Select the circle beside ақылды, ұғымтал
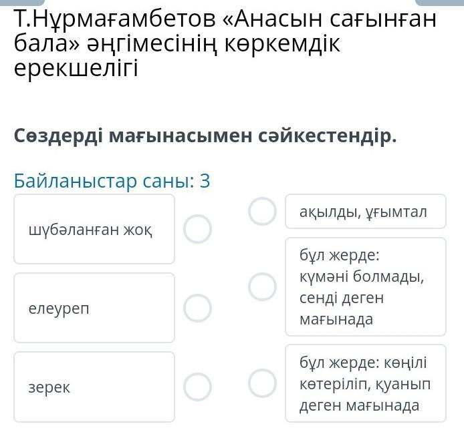Screen dimensions: 464x444 click(x=263, y=212)
